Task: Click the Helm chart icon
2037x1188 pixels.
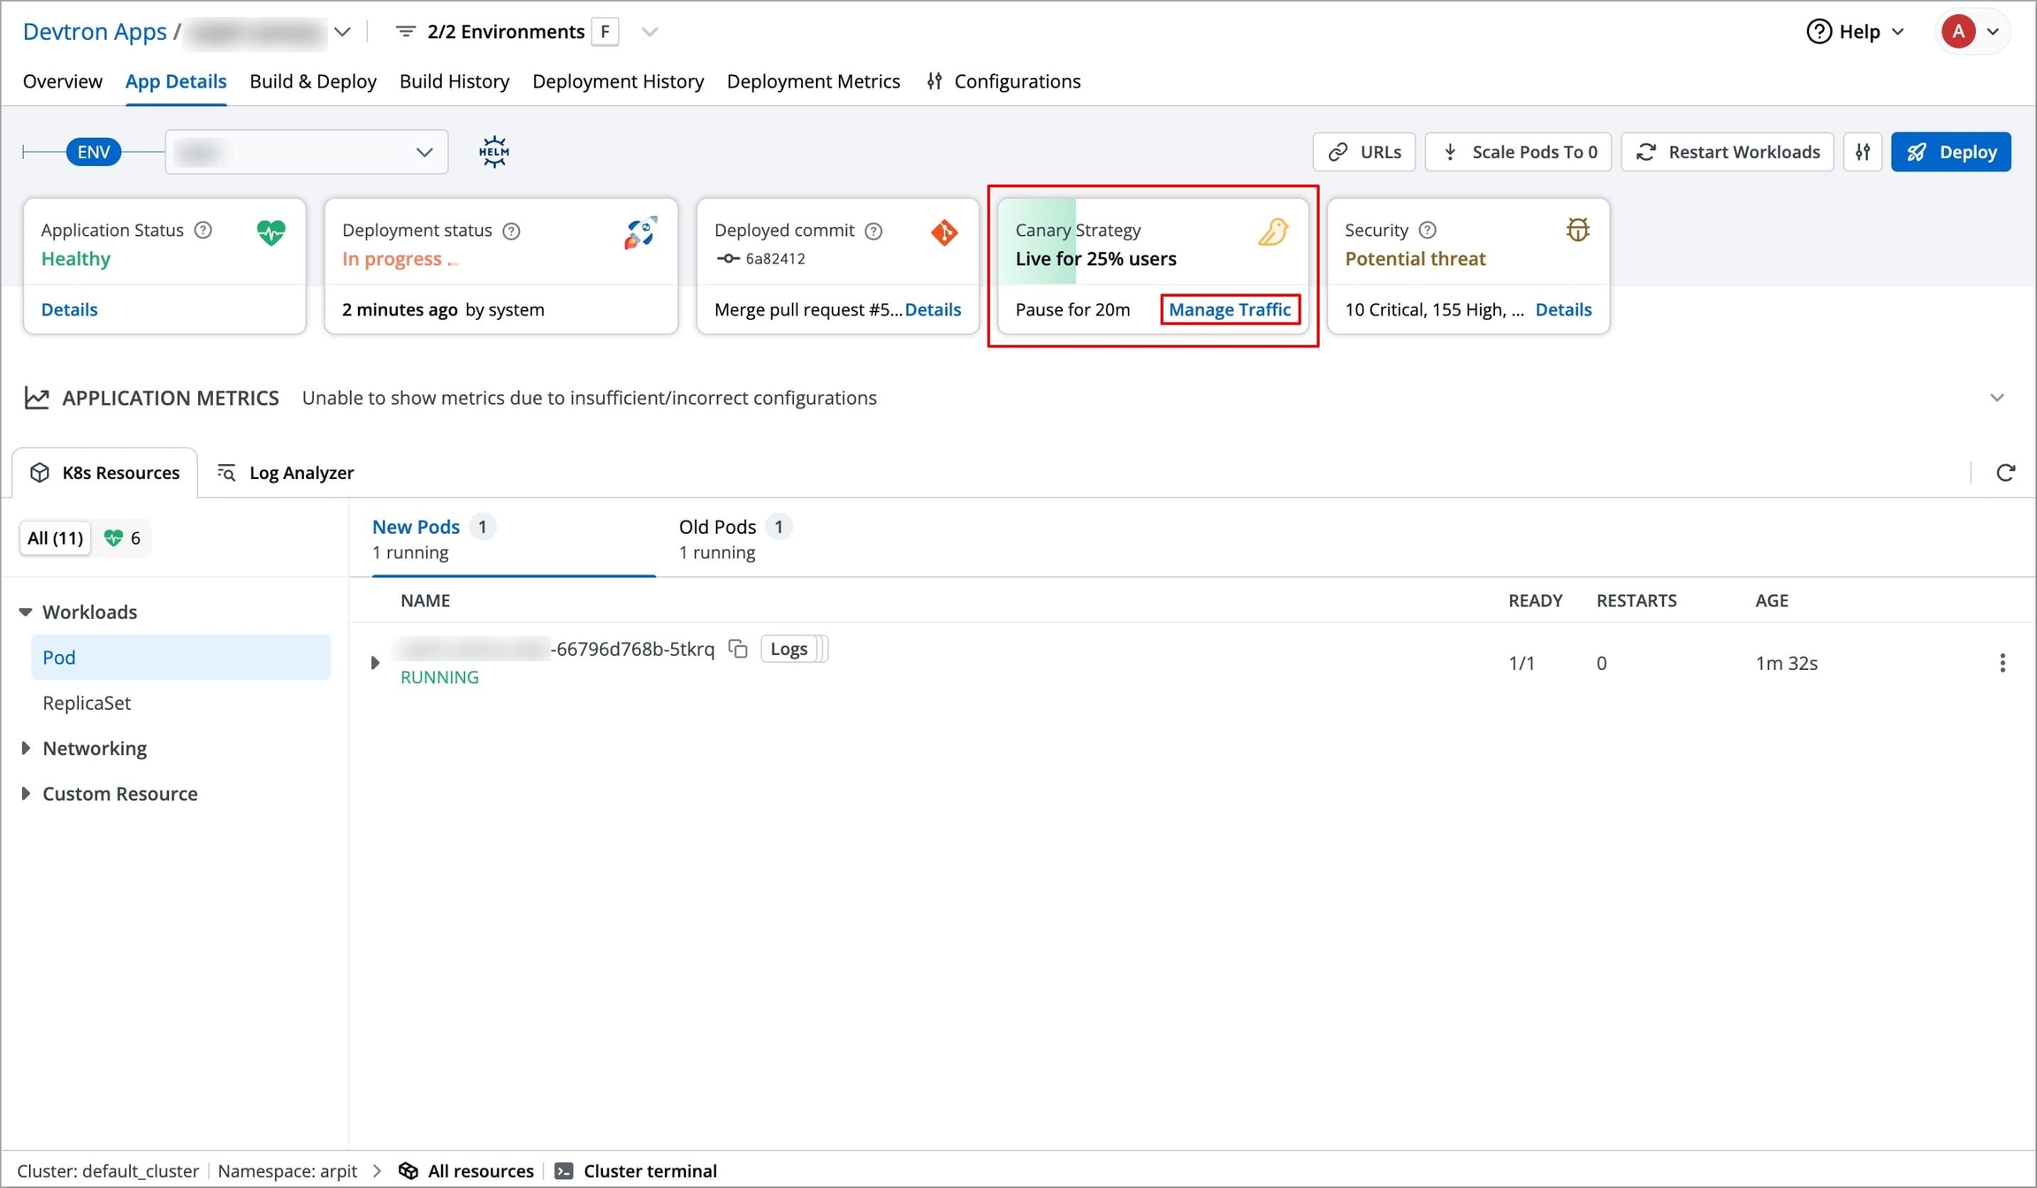Action: pos(493,152)
